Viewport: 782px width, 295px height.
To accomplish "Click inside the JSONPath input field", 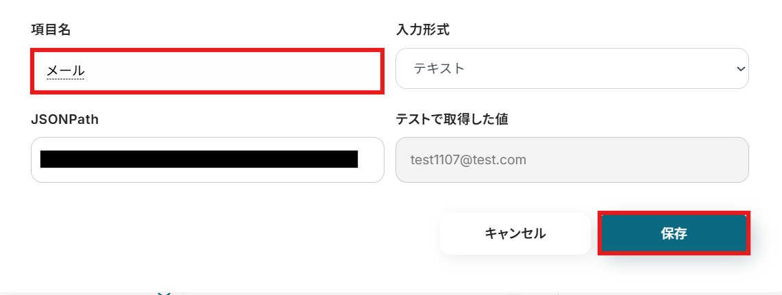I will [207, 159].
